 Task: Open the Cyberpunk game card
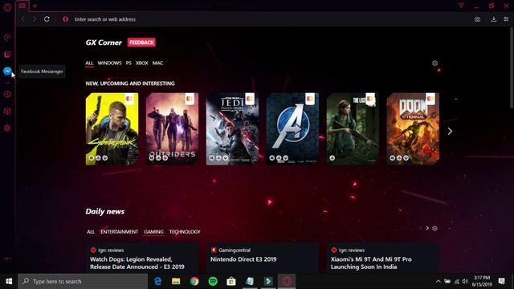click(x=112, y=129)
